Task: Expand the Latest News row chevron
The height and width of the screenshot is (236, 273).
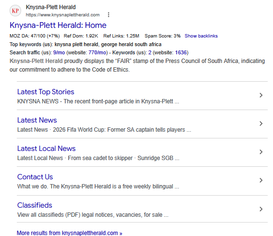Action: 261,124
